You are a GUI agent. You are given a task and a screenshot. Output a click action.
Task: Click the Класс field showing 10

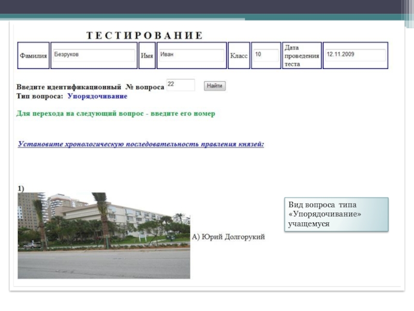(x=266, y=55)
